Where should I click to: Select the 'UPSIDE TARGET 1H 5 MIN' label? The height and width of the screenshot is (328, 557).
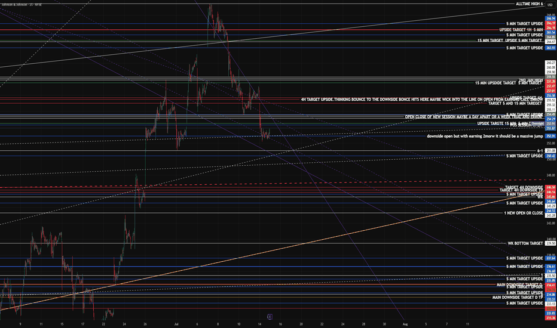pyautogui.click(x=521, y=30)
